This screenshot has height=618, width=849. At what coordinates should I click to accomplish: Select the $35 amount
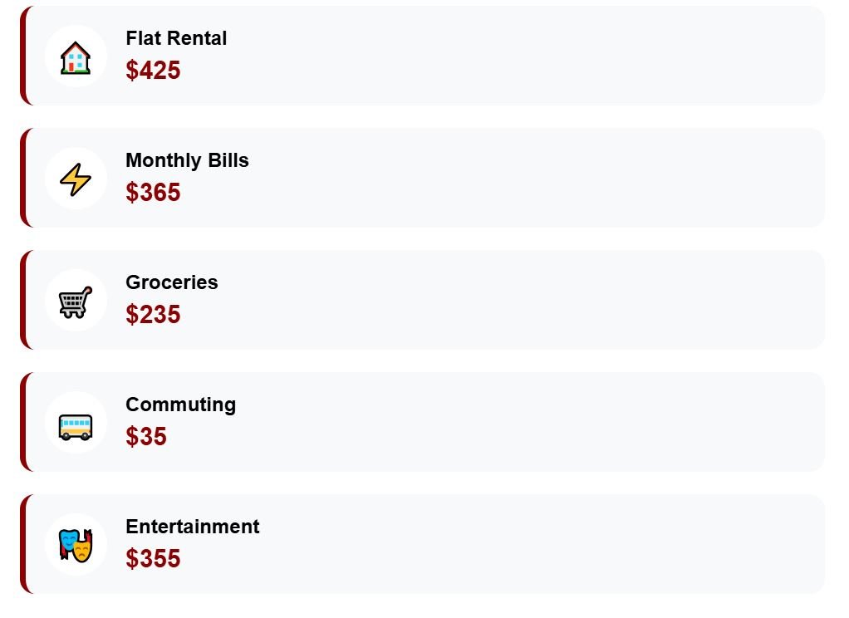(146, 437)
